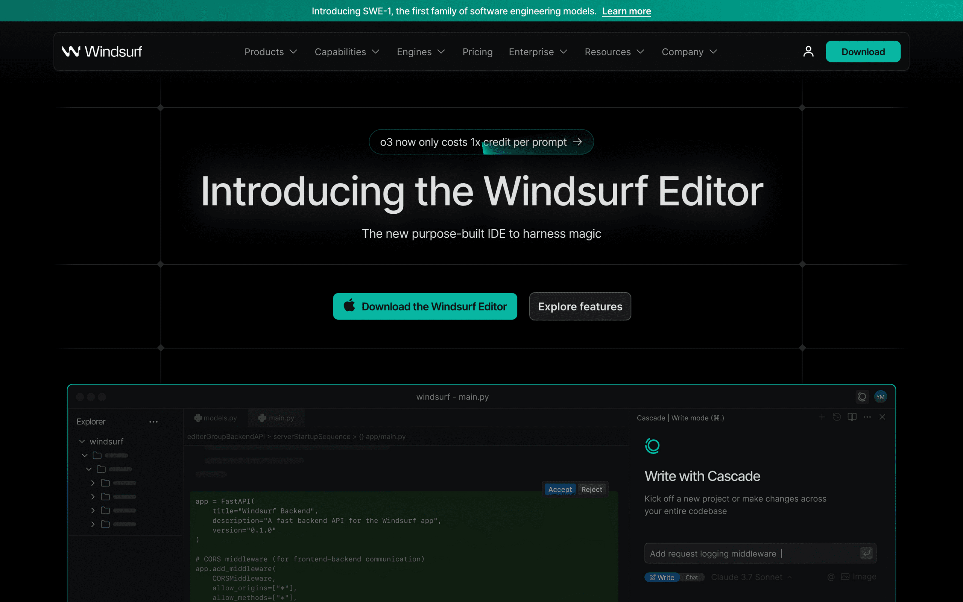Focus the Add request logging middleware input

coord(760,553)
